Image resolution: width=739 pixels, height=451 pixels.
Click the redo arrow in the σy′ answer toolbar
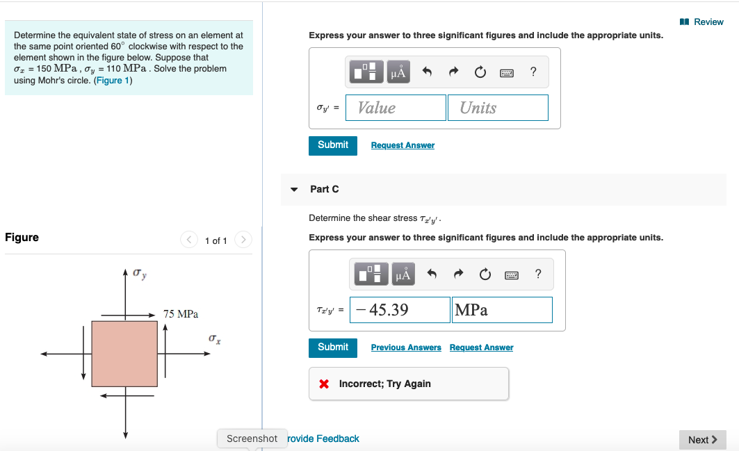click(x=453, y=72)
